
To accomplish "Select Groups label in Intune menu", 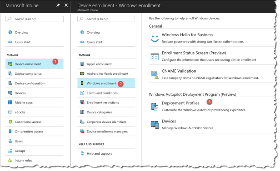I will coord(20,151).
